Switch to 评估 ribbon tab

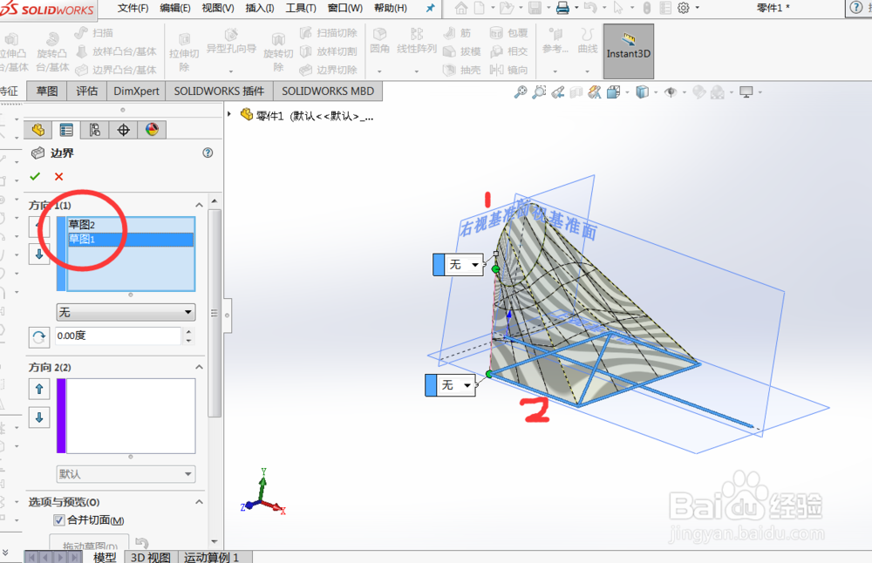click(86, 92)
